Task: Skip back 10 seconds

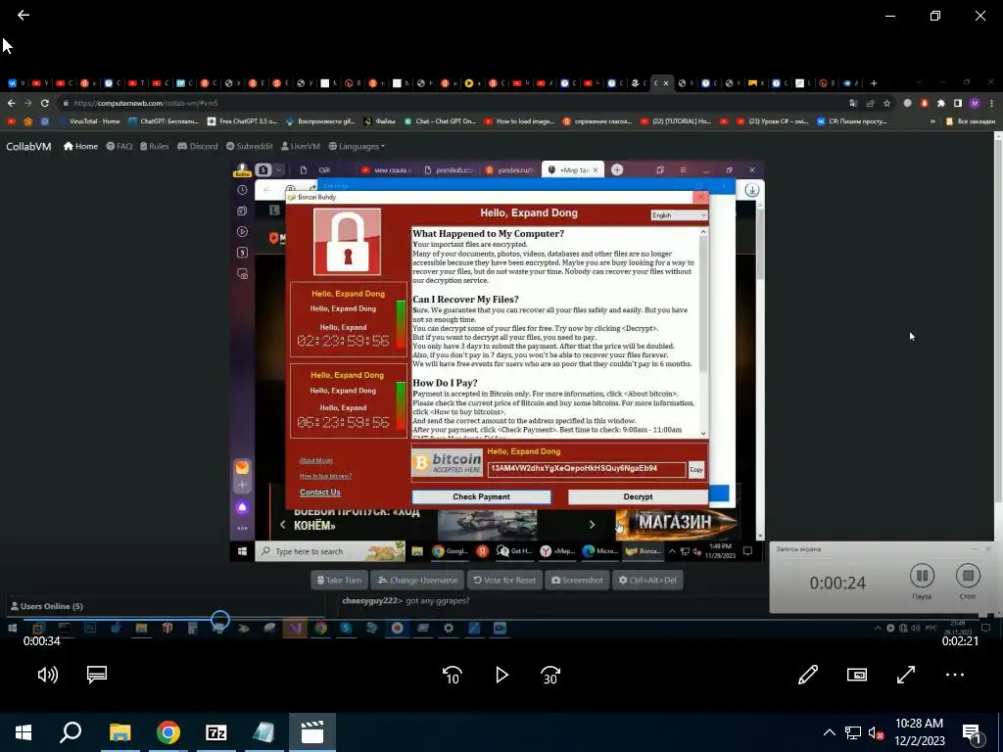Action: tap(453, 676)
